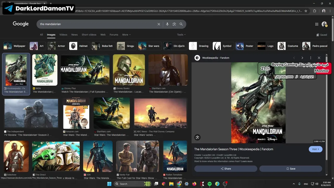Filter images by Logo chip

point(266,46)
